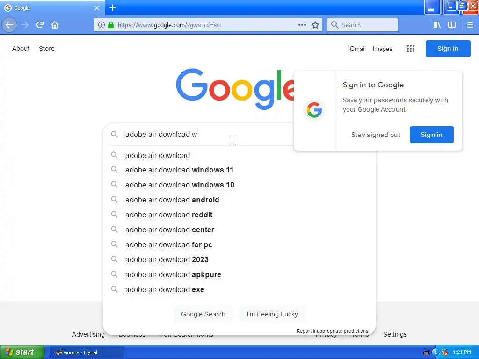Click the Google G logo in sign-in popup
This screenshot has width=479, height=359.
click(x=314, y=110)
